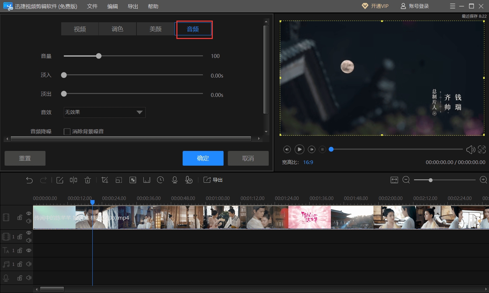Switch to the 调色 tab

(118, 29)
